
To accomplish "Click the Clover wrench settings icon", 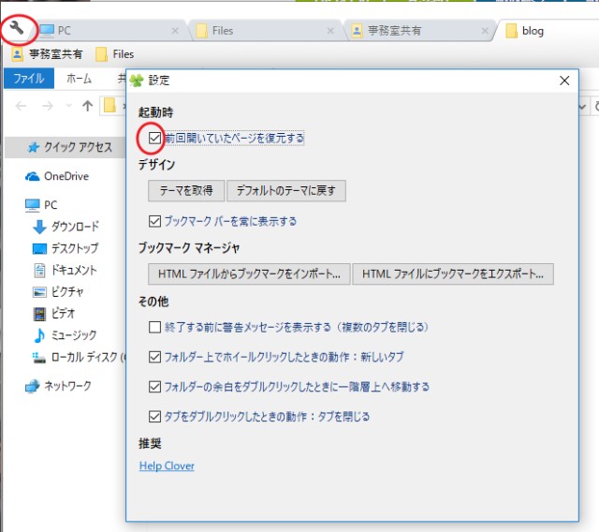I will pyautogui.click(x=16, y=29).
